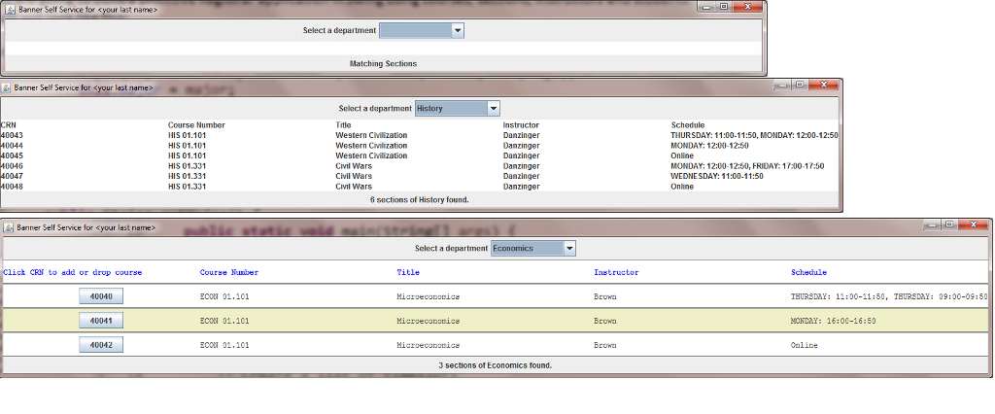This screenshot has width=995, height=414.
Task: Click Java icon in Economics window title bar
Action: pyautogui.click(x=8, y=227)
